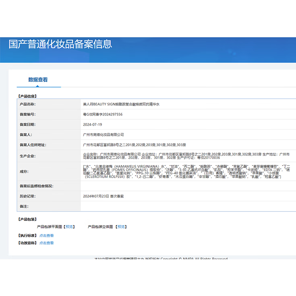Click the 备案人: row label
This screenshot has width=296, height=296.
pos(26,135)
